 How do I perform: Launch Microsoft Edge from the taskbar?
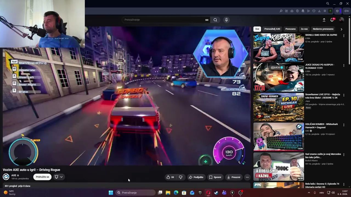[x=176, y=193]
